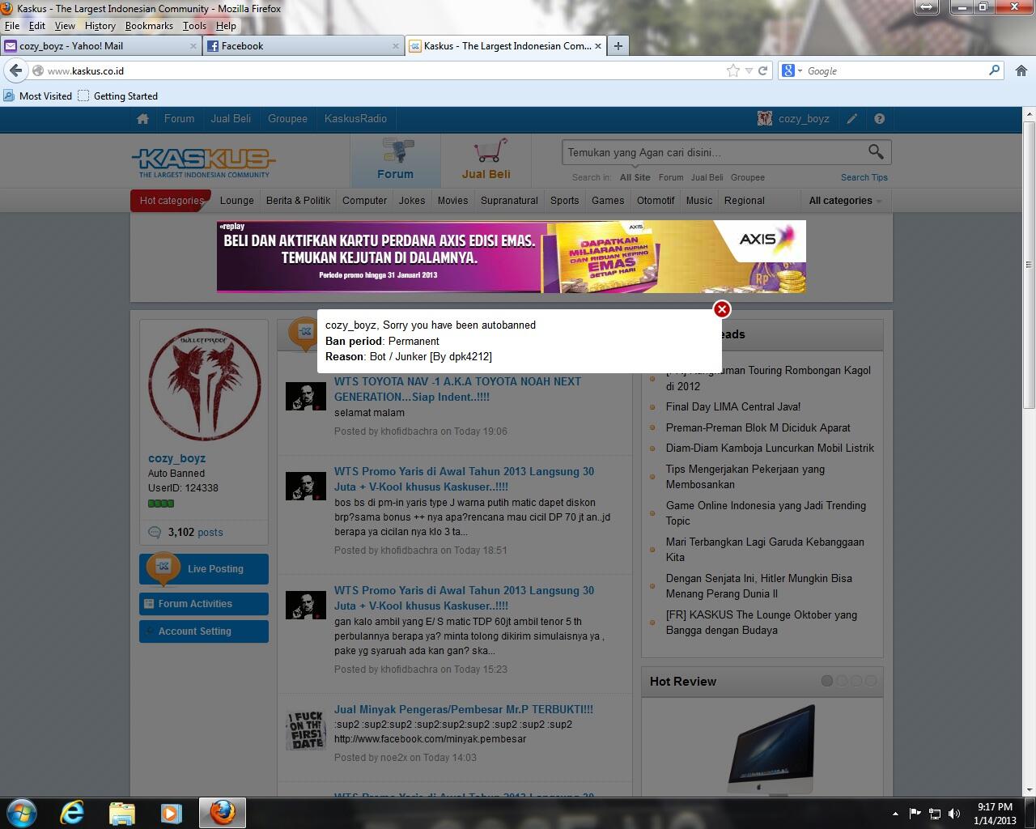The image size is (1036, 829).
Task: Select the Lounge category
Action: point(237,201)
